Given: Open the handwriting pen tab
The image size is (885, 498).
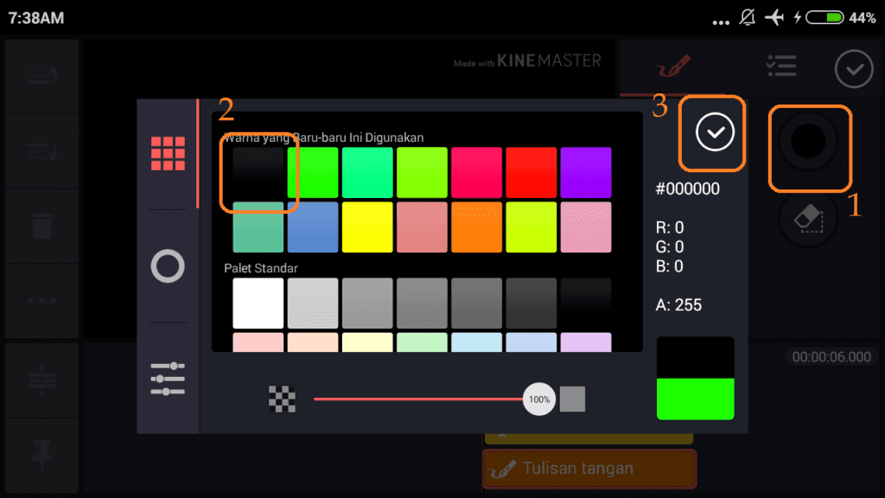Looking at the screenshot, I should click(672, 66).
